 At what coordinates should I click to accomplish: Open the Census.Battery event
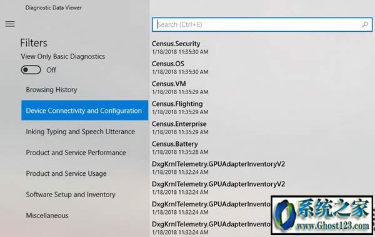[180, 148]
